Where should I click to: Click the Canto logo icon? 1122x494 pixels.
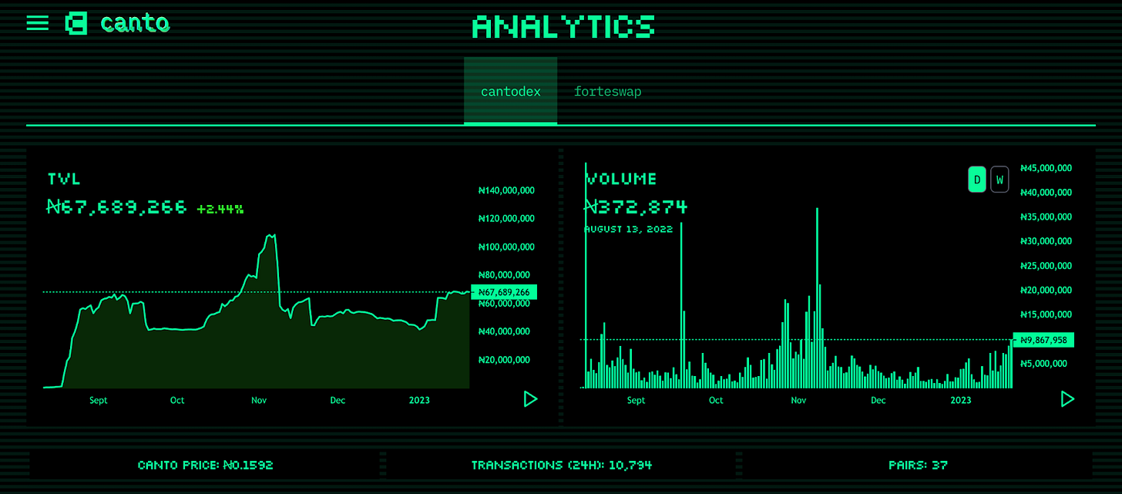coord(77,23)
